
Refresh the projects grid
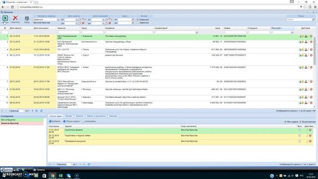click(x=41, y=111)
